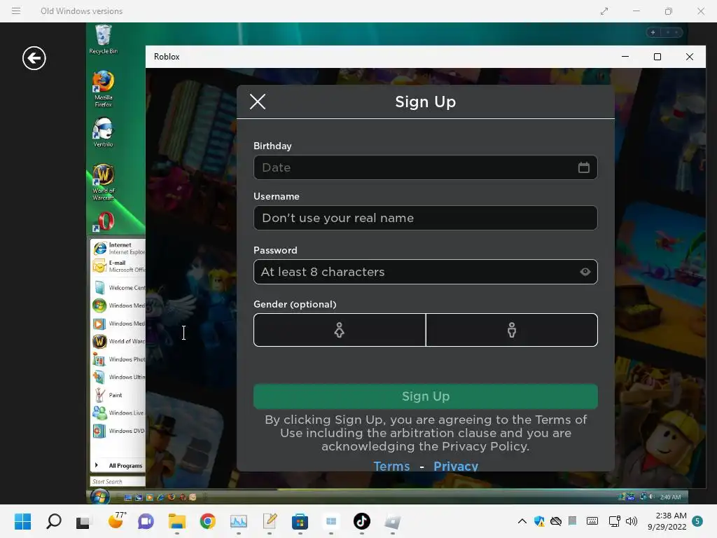Open weather widget showing 77°
This screenshot has height=538, width=717.
(x=116, y=520)
